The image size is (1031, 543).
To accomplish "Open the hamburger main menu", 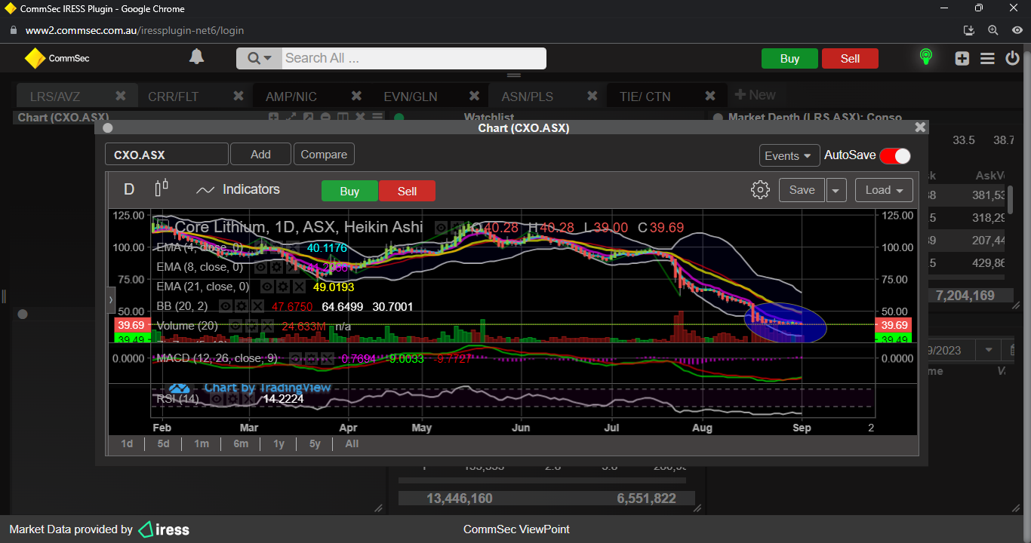I will (987, 59).
